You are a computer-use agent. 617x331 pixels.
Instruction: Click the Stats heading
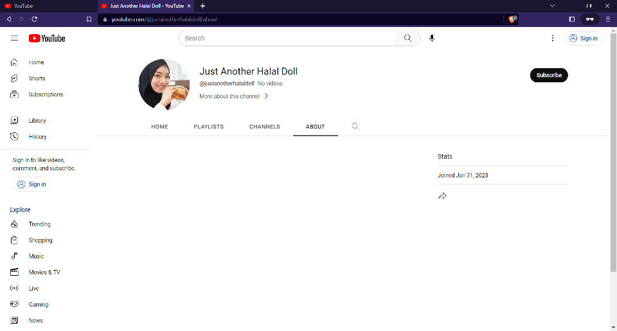(x=445, y=156)
